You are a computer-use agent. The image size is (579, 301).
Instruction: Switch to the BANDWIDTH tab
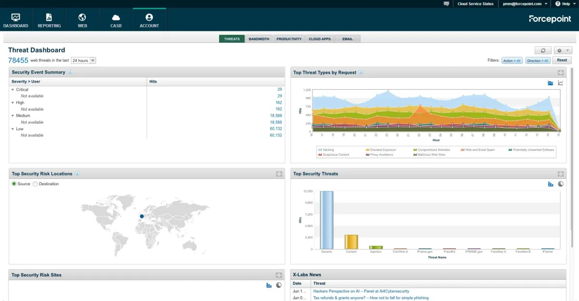[x=259, y=39]
